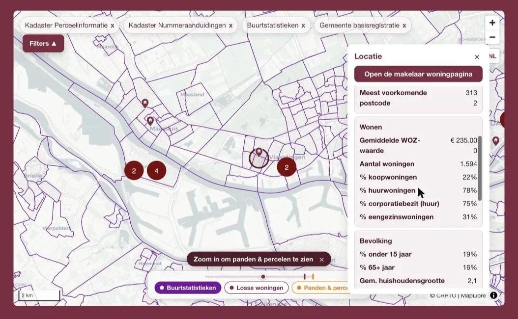
Task: Click the Bevolking section heading
Action: (x=375, y=241)
